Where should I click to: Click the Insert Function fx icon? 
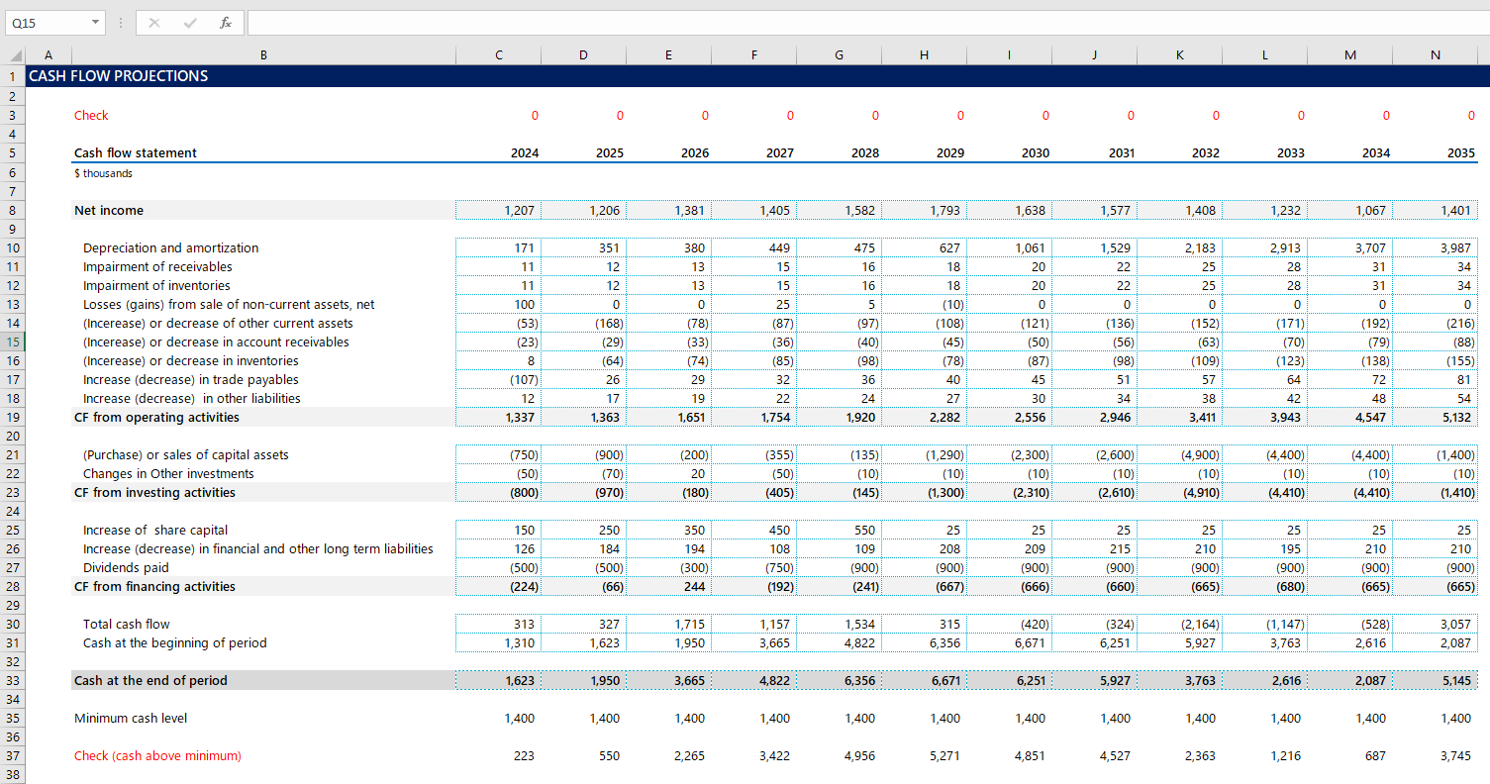pos(226,23)
